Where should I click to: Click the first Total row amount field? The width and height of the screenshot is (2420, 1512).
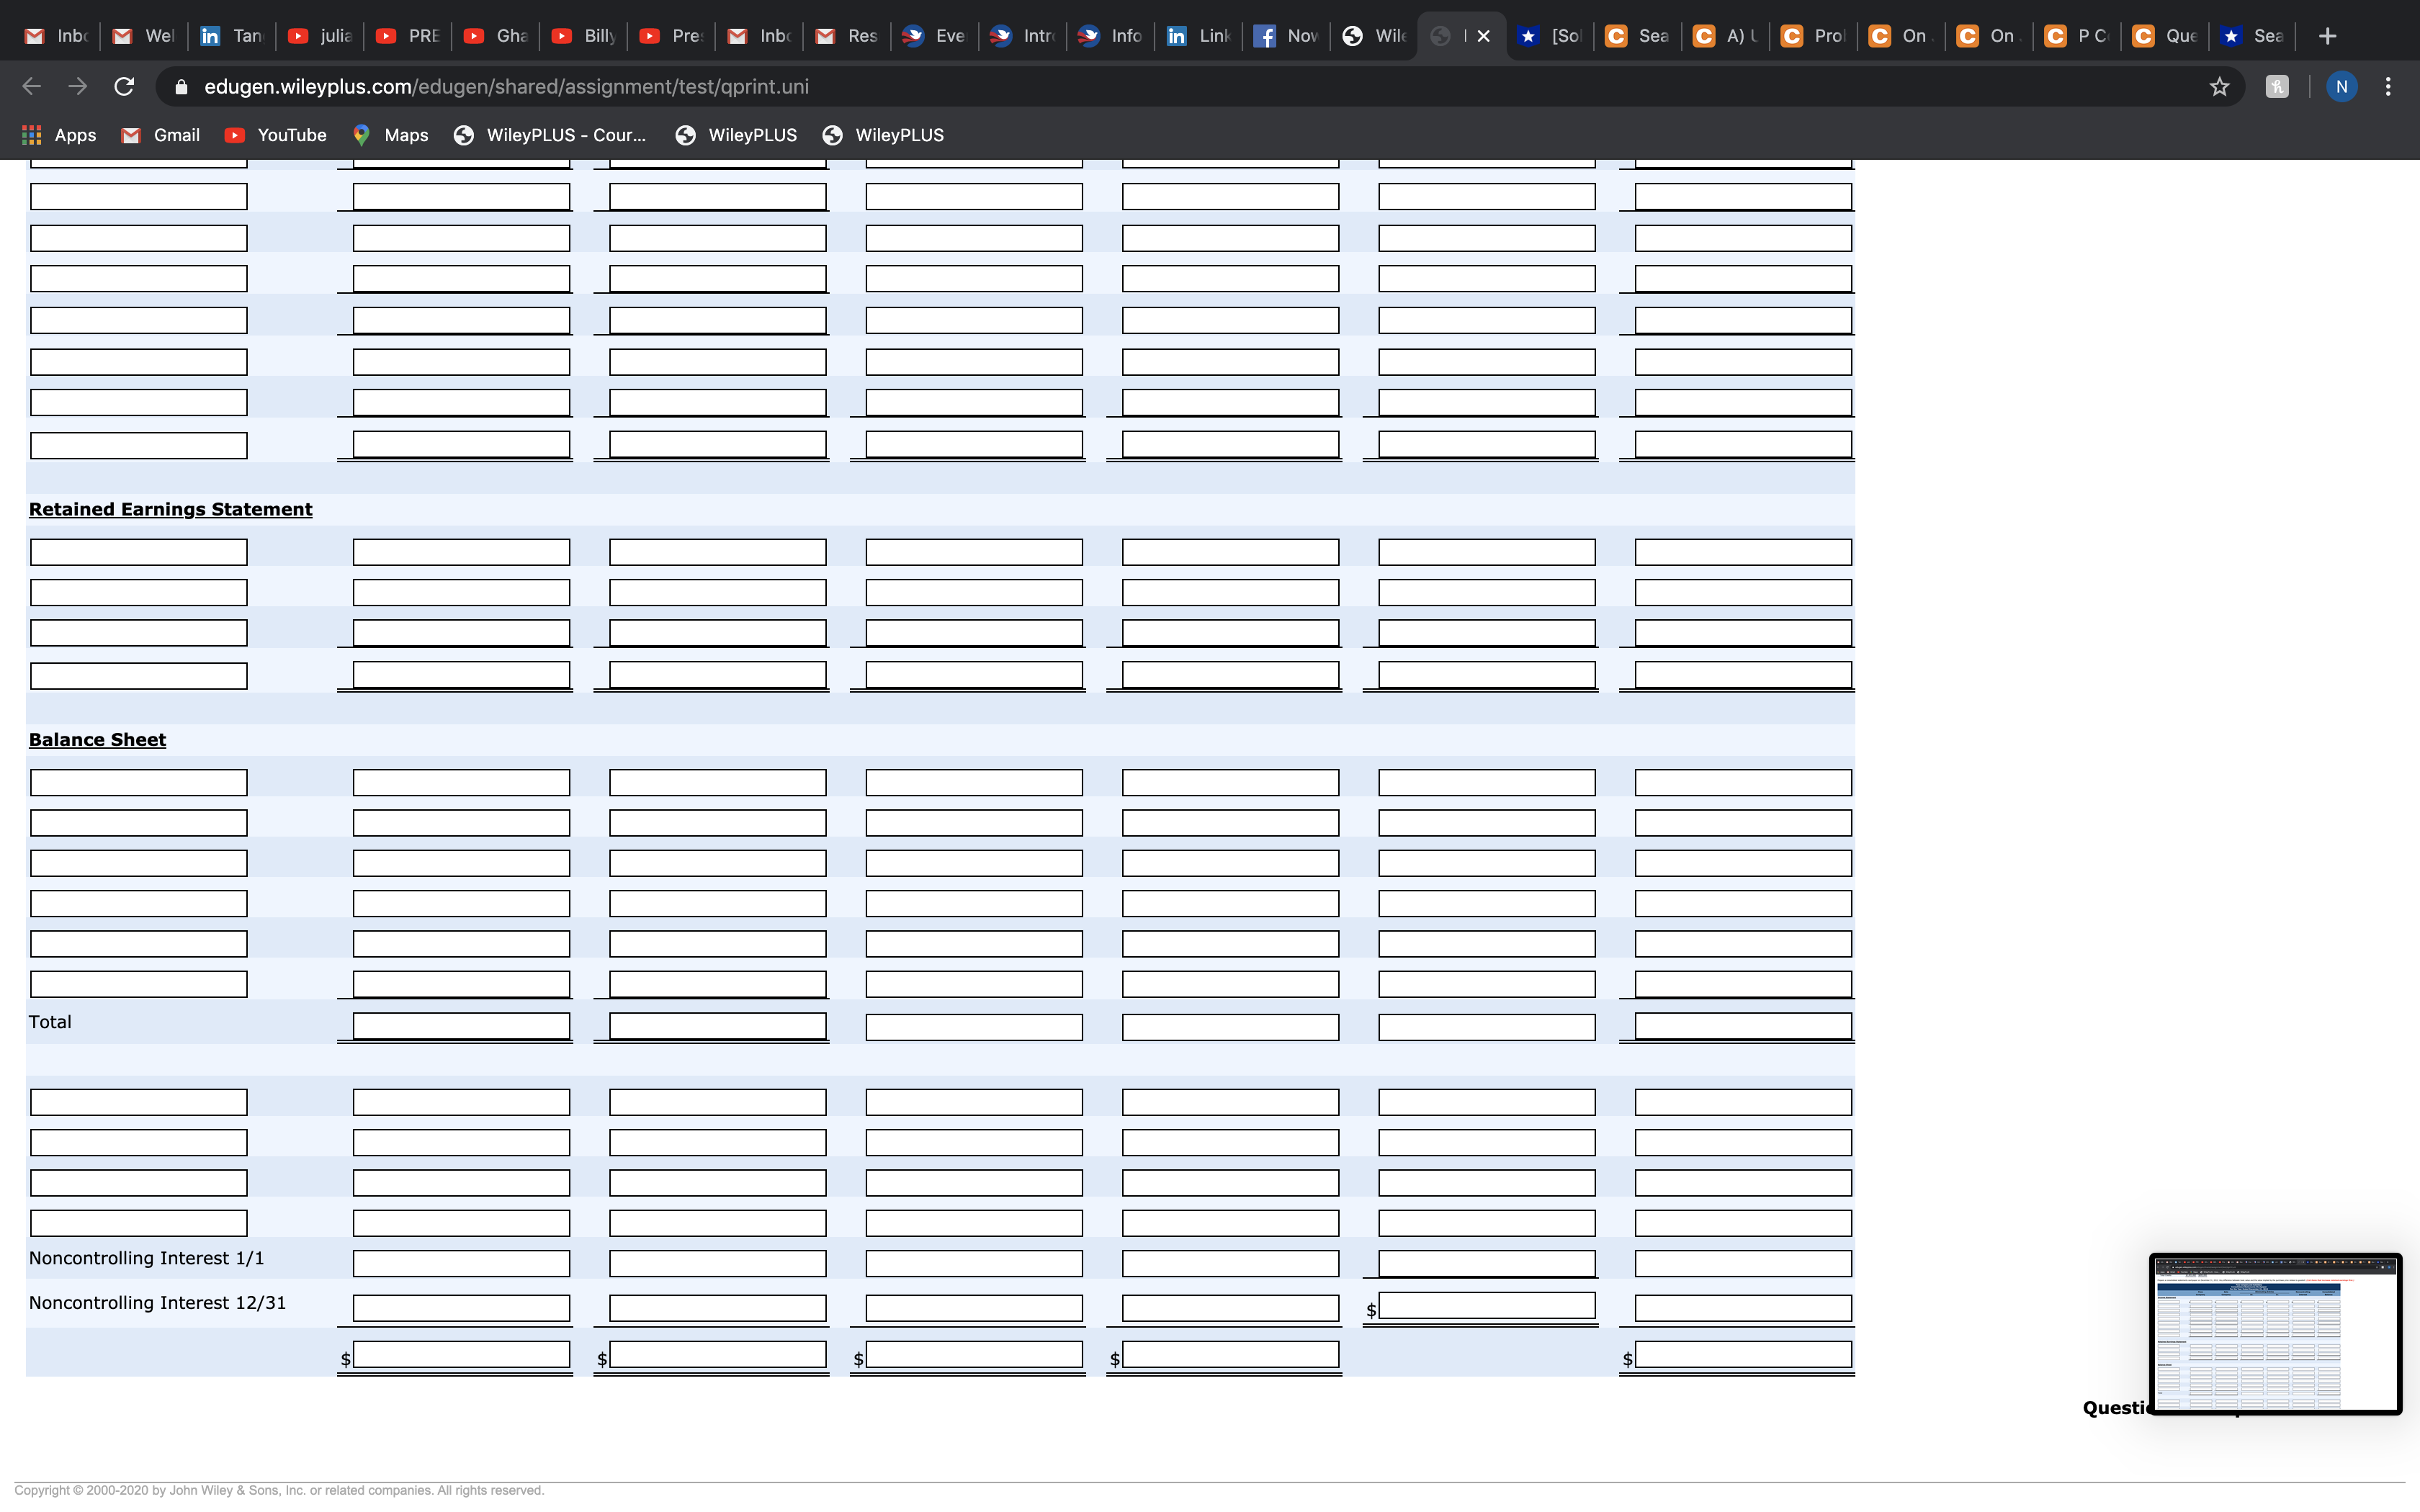[x=461, y=1026]
